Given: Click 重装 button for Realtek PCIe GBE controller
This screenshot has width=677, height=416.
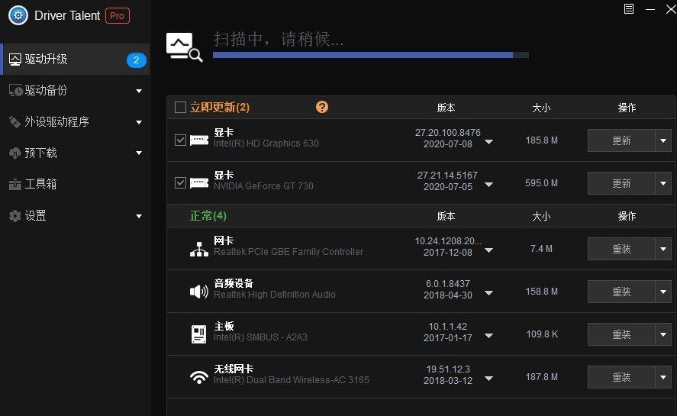Looking at the screenshot, I should tap(621, 249).
